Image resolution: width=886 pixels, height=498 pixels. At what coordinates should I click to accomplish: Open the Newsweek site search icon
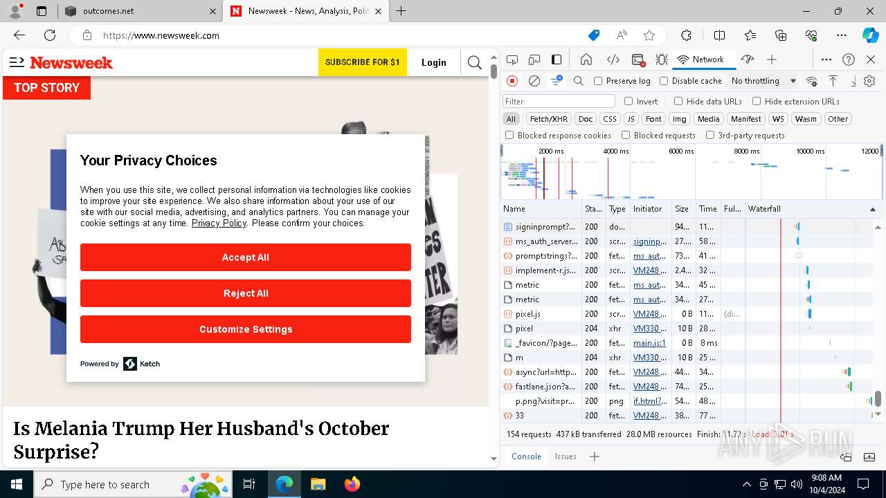click(475, 63)
